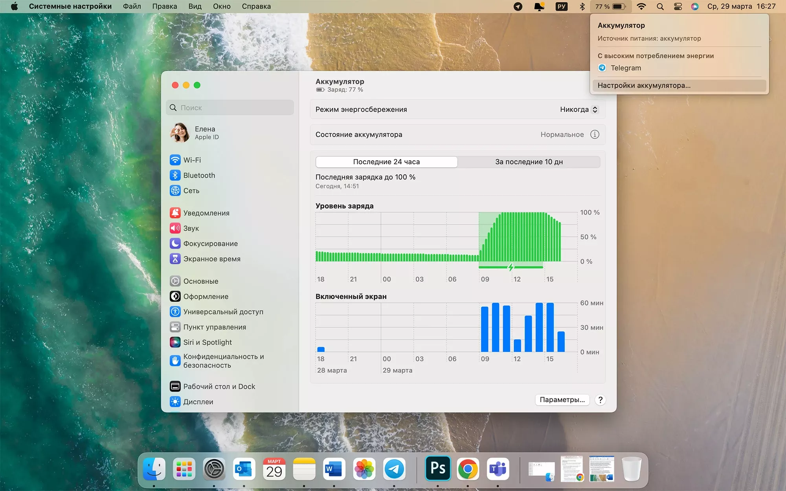Switch to За последние 10 дн tab

(529, 162)
